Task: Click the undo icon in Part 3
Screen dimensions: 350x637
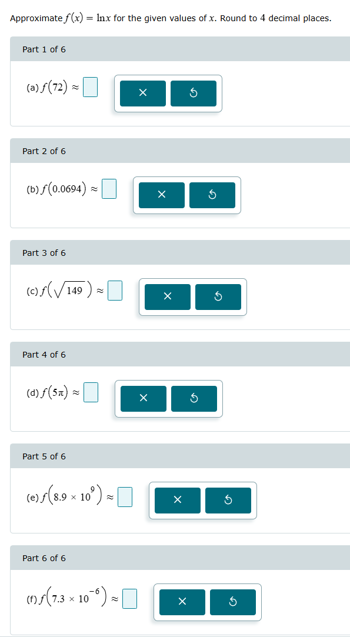Action: coord(218,297)
